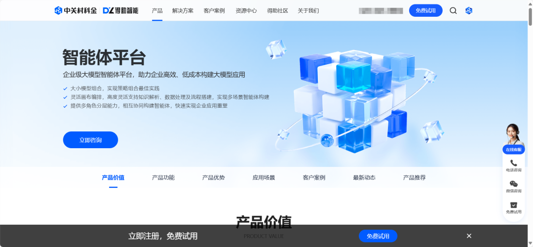Viewport: 533px width, 247px height.
Task: Click 免费试用 in the bottom banner
Action: (378, 236)
